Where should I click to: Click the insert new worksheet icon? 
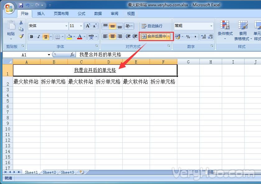82,172
